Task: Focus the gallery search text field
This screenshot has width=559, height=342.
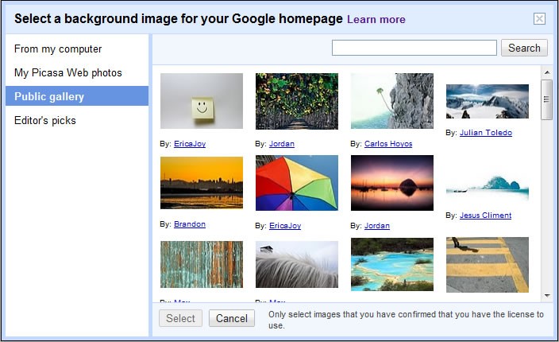Action: [x=414, y=48]
